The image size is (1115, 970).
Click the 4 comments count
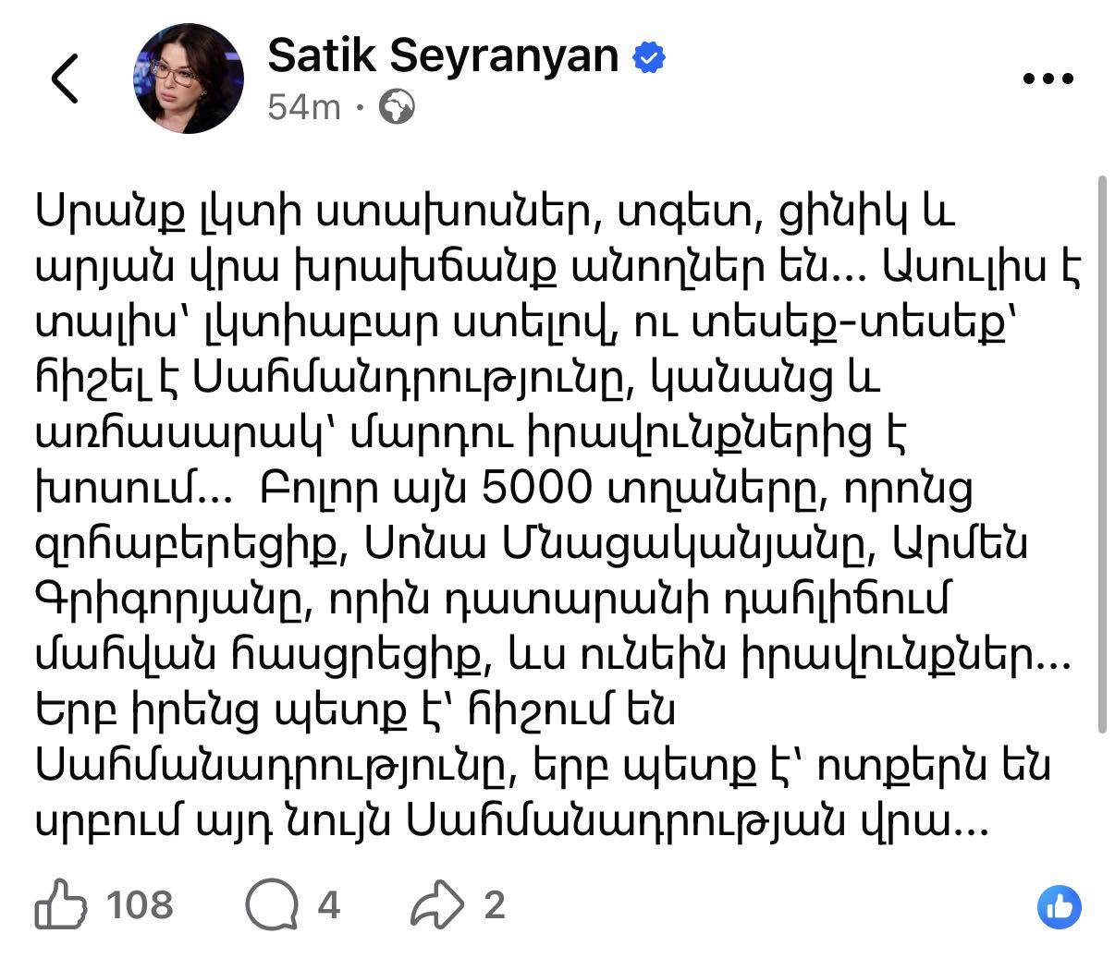pyautogui.click(x=329, y=904)
